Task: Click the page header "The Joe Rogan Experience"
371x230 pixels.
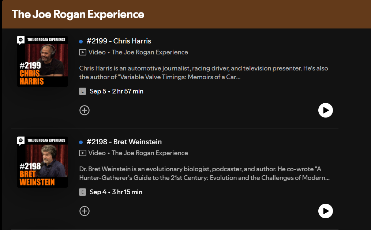Action: (x=78, y=14)
